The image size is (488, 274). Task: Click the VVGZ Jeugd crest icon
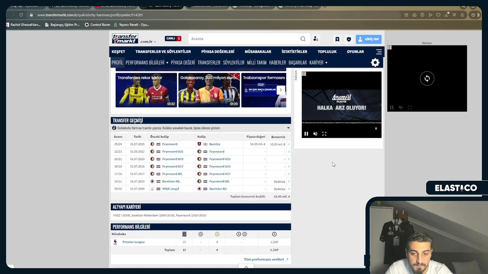click(152, 189)
